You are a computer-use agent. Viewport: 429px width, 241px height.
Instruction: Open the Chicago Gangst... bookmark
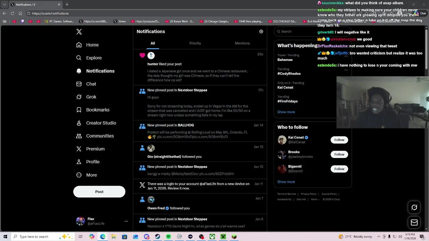tap(214, 21)
